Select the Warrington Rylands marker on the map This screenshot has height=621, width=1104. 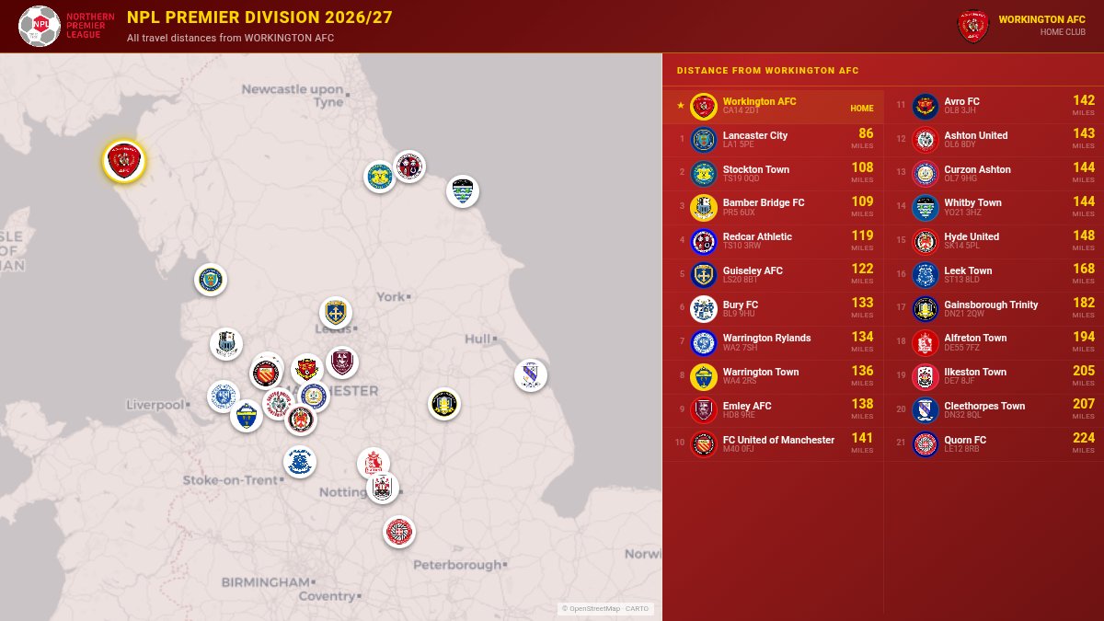224,397
